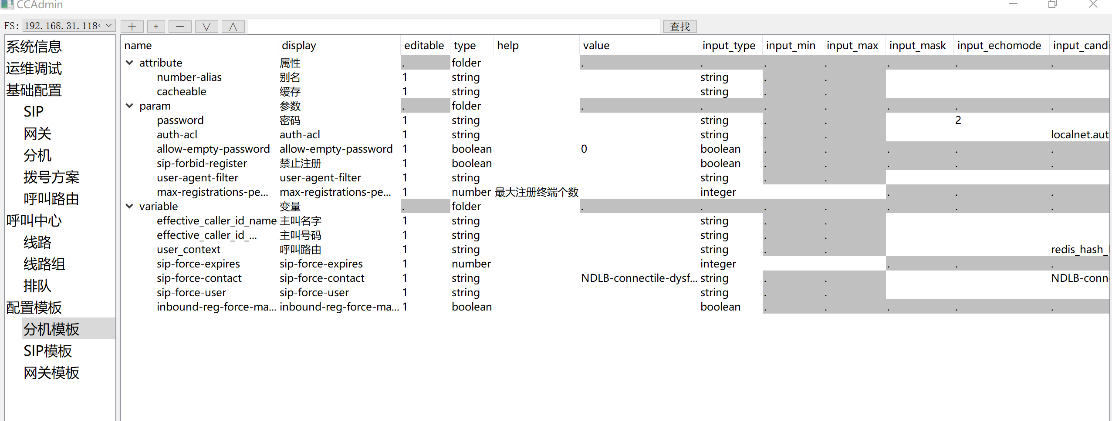Image resolution: width=1112 pixels, height=421 pixels.
Task: Click the 最大注册终端个数 help cell
Action: (x=536, y=192)
